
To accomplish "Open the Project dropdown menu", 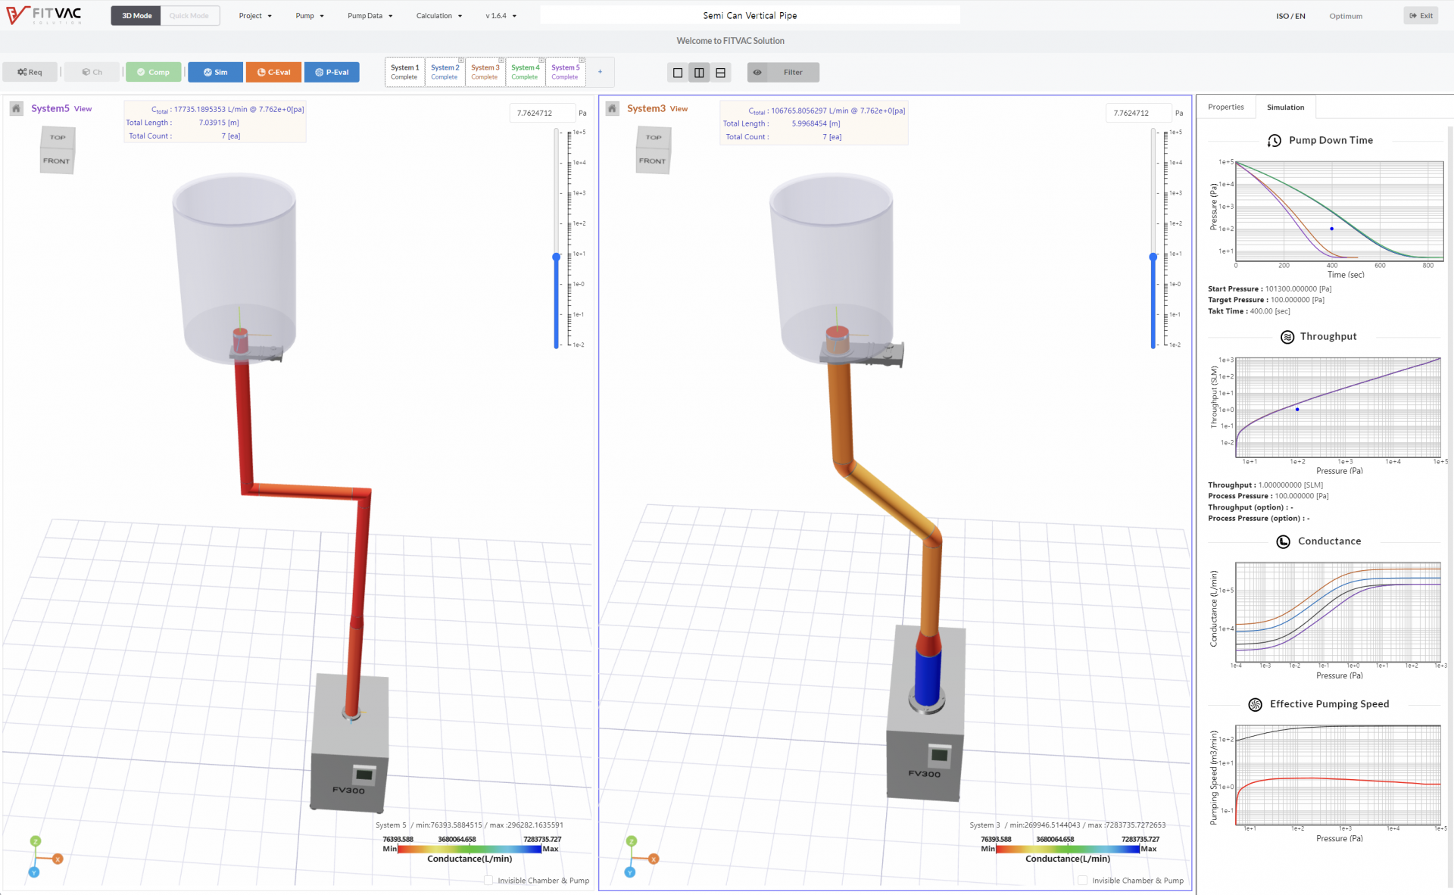I will [254, 16].
